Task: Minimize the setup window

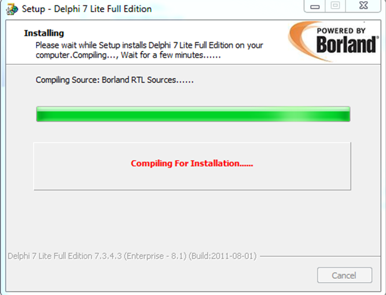Action: (315, 6)
